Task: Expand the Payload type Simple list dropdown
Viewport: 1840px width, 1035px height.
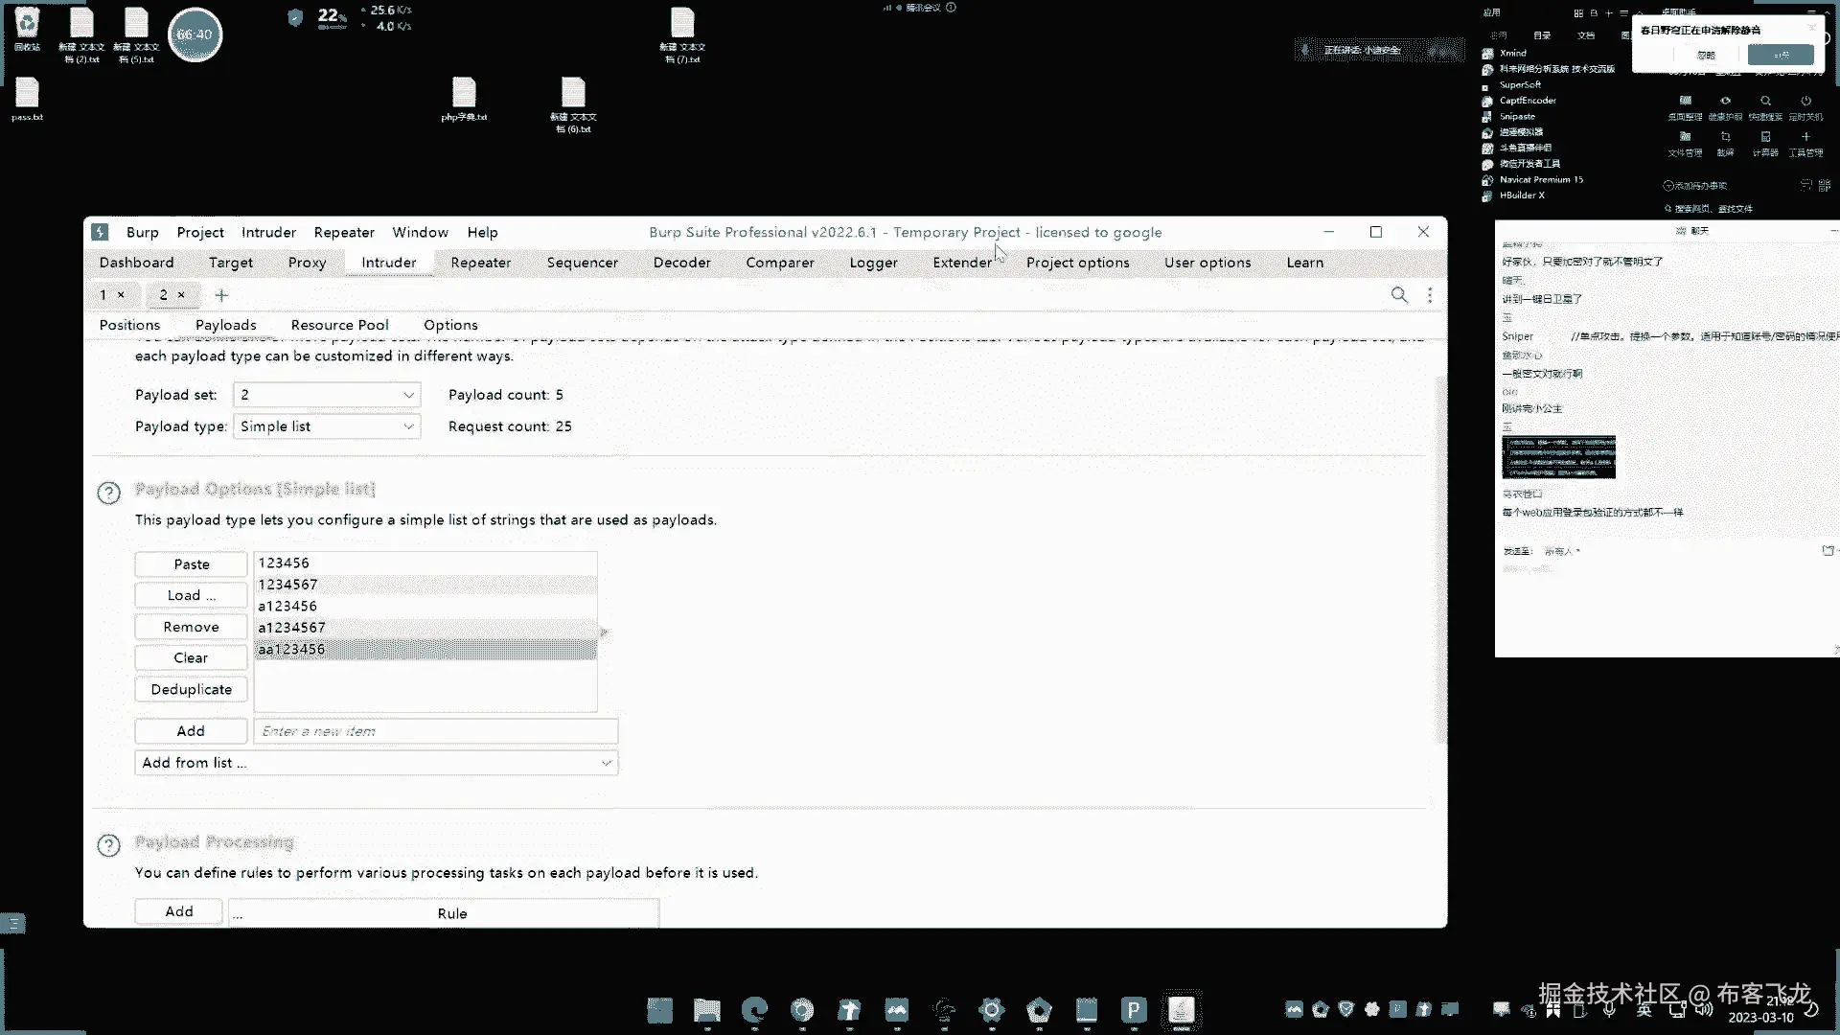Action: pyautogui.click(x=326, y=426)
